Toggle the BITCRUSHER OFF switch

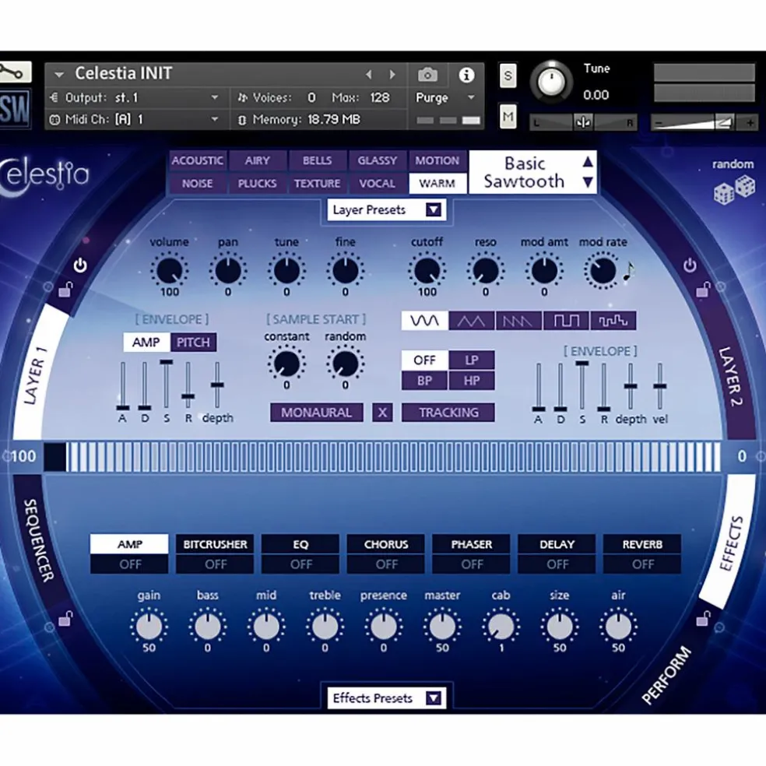(215, 564)
